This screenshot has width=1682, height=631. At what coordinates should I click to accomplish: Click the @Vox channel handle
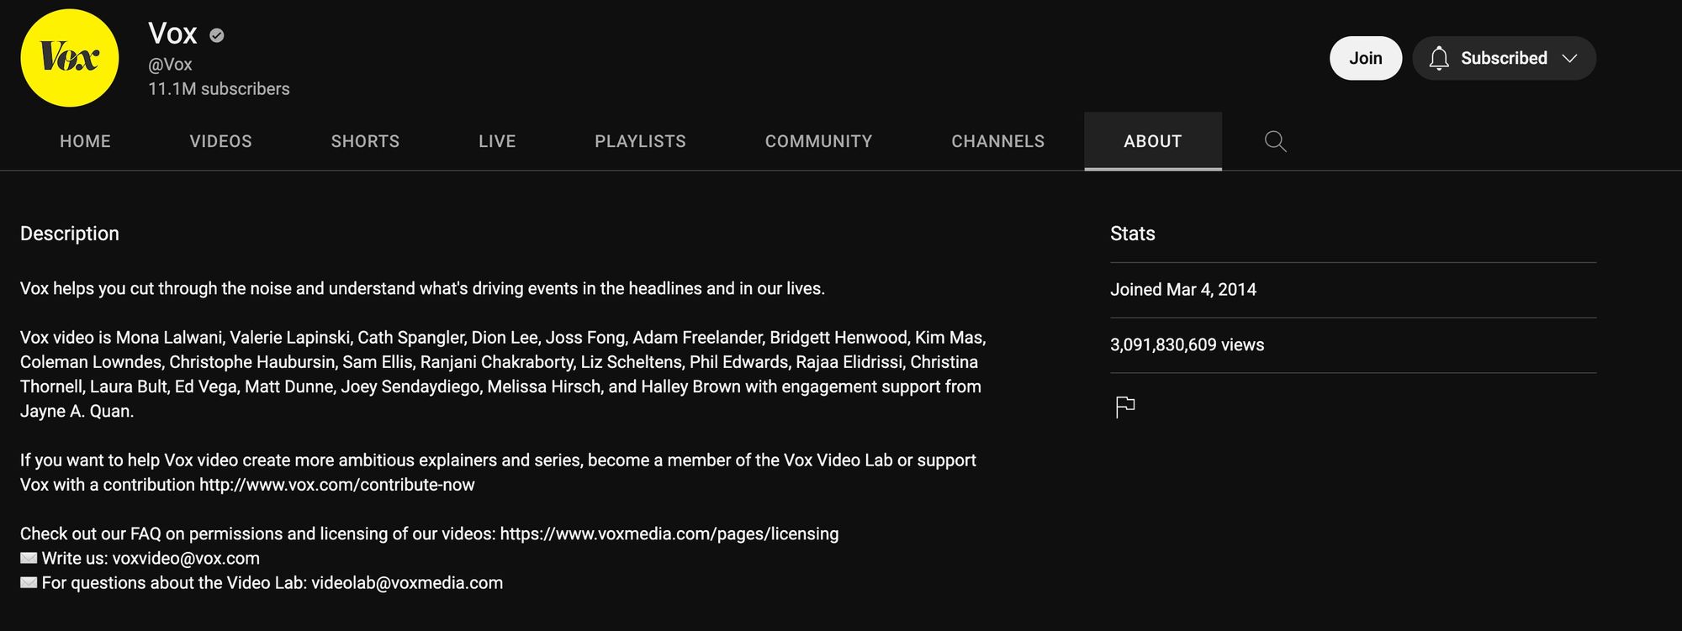tap(170, 65)
